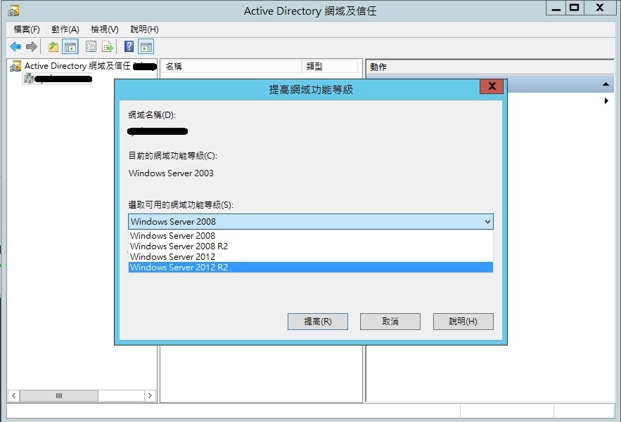621x422 pixels.
Task: Minimize the Active Directory main window
Action: (556, 8)
